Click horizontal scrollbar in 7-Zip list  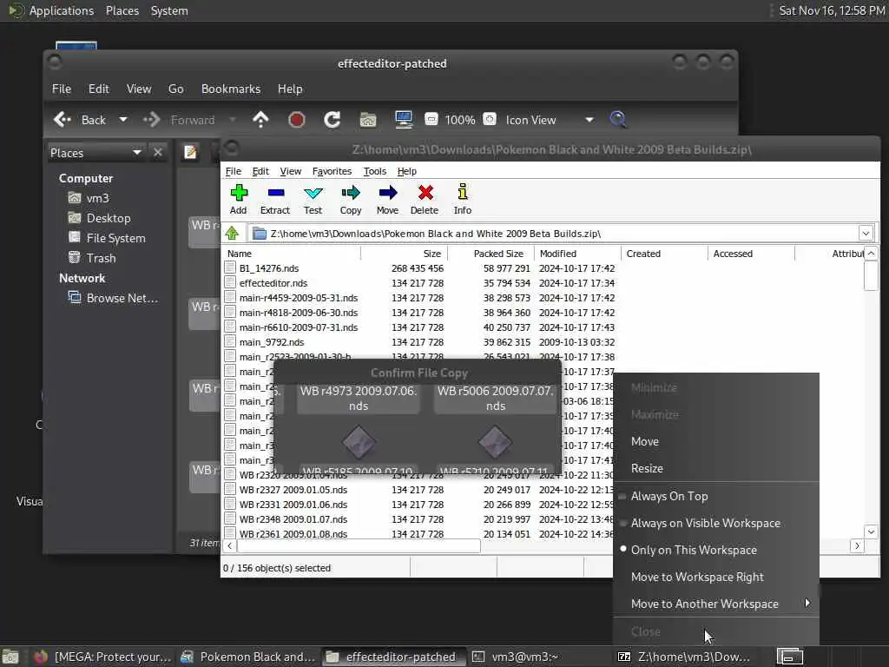pos(359,545)
